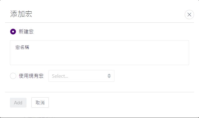Viewport: 199px width, 118px height.
Task: Click the 添加宏 dialog title
Action: tap(21, 14)
